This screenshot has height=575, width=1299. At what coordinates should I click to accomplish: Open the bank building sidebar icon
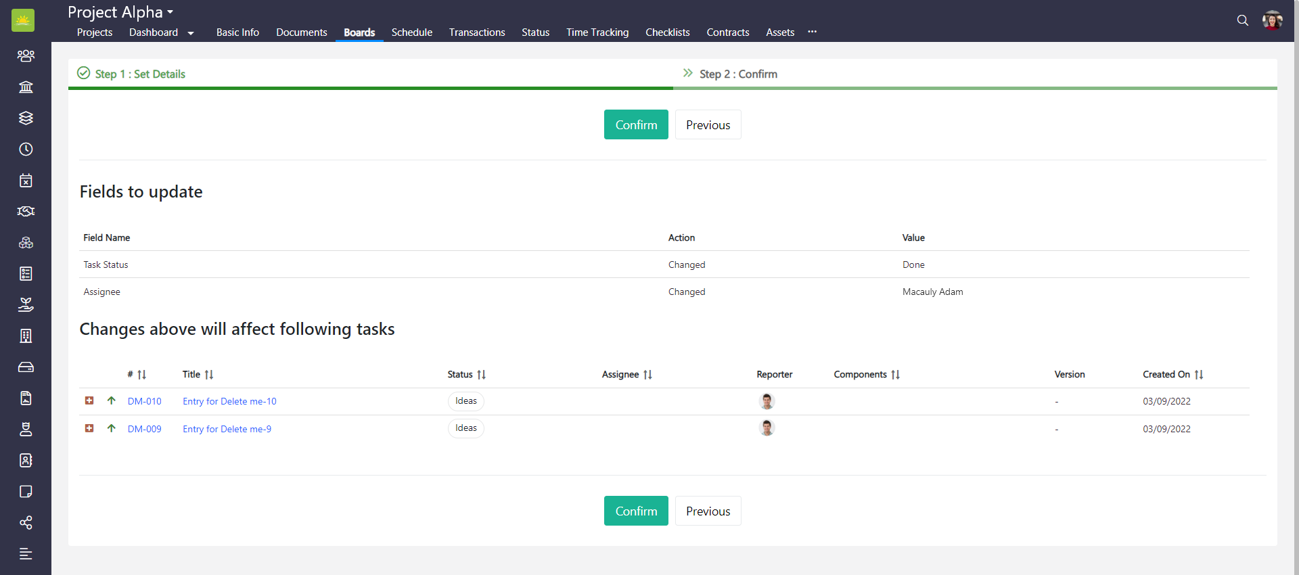pos(26,87)
